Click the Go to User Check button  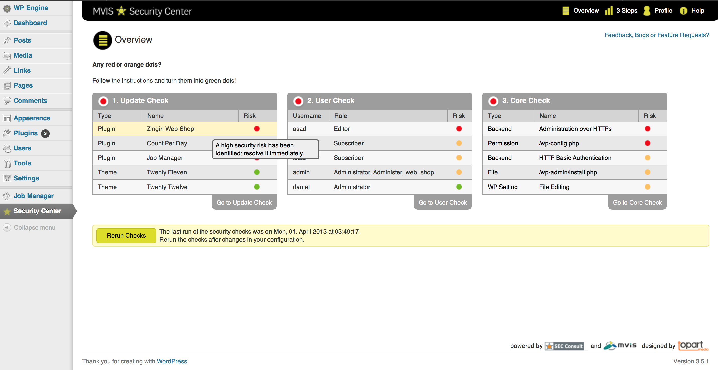coord(443,202)
